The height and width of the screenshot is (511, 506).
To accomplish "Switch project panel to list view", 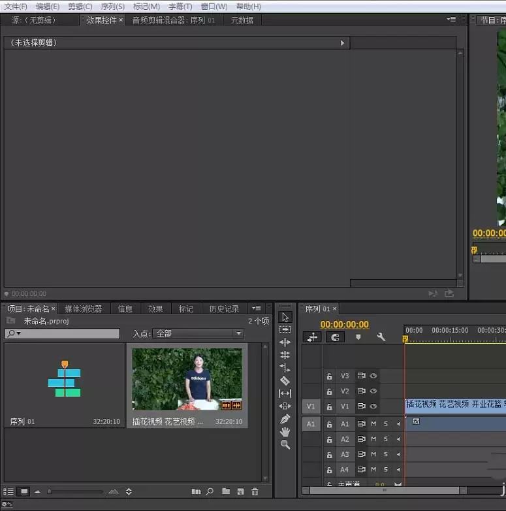I will pyautogui.click(x=8, y=491).
